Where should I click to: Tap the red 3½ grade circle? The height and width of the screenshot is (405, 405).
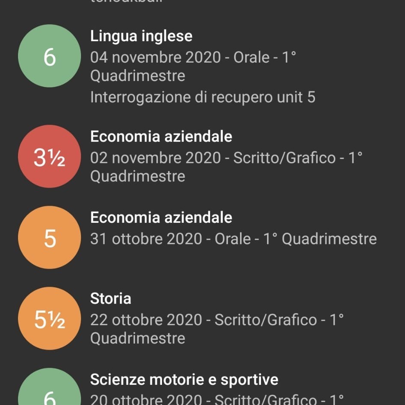pos(49,156)
